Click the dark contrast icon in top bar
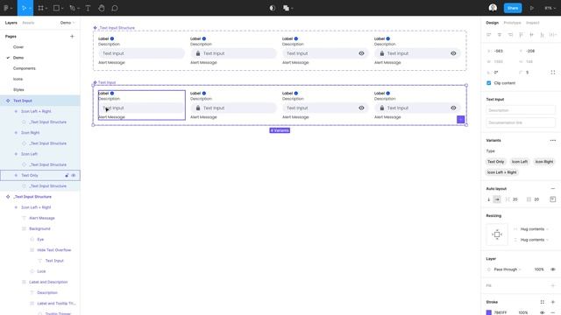Viewport: 561px width, 315px height. pos(273,8)
